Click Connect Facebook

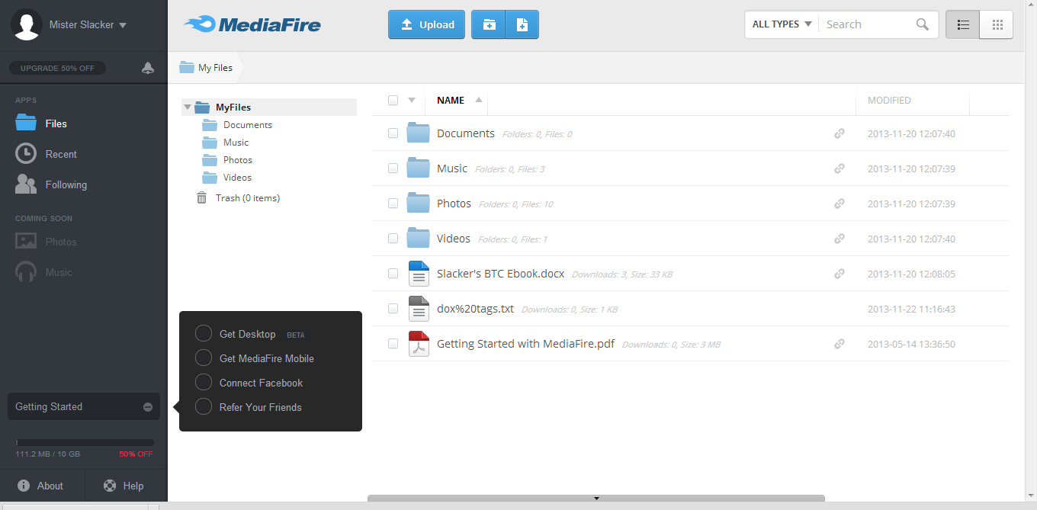point(261,383)
